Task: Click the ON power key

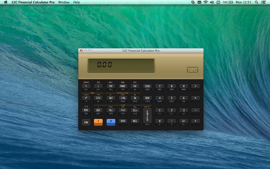Action: (86, 122)
